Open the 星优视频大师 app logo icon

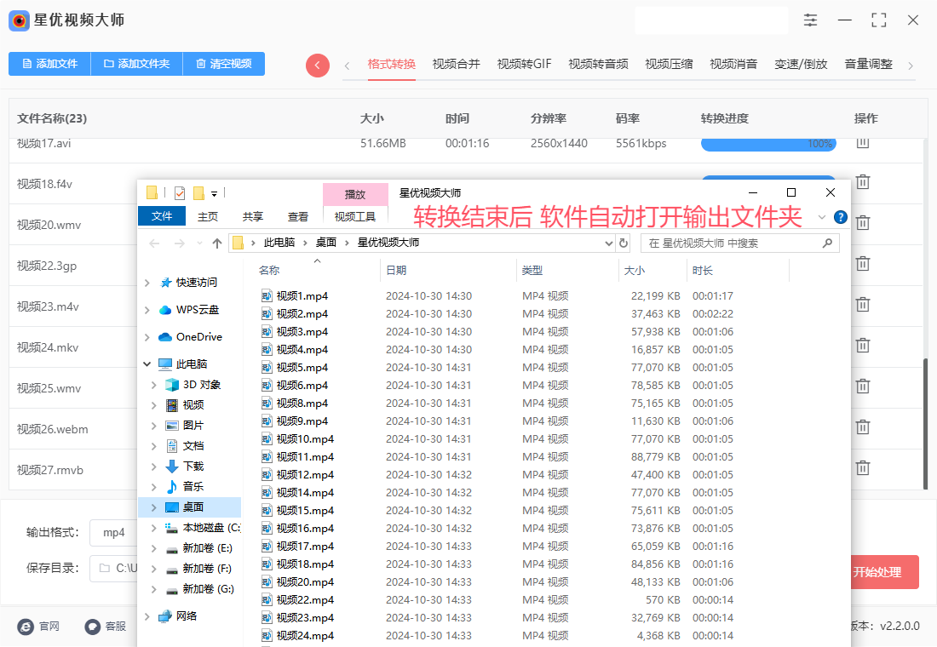point(19,21)
